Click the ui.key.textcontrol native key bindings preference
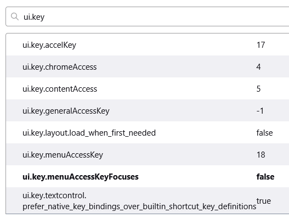Viewport: 289px width, 218px height. pyautogui.click(x=148, y=200)
